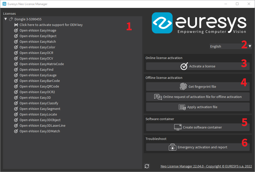
Task: Click the fingerprint icon
Action: [183, 87]
